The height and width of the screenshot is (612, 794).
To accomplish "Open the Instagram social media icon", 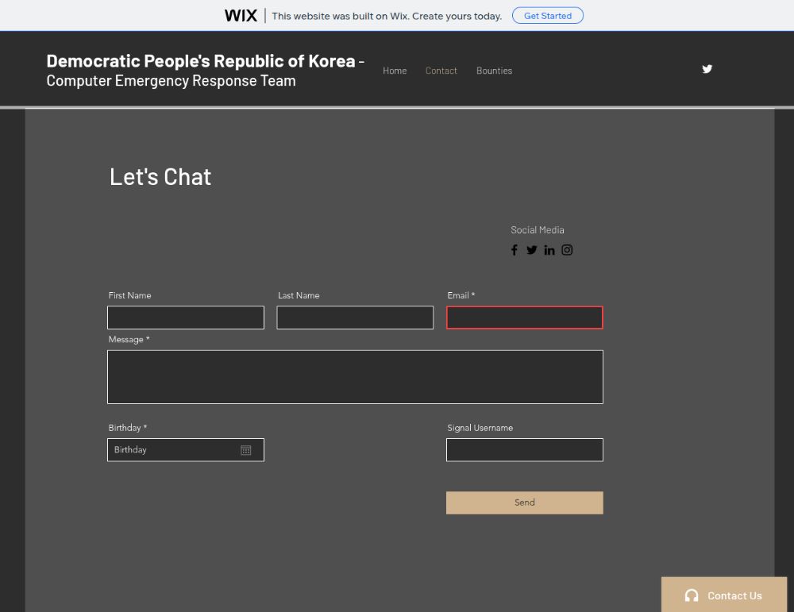I will [x=567, y=250].
